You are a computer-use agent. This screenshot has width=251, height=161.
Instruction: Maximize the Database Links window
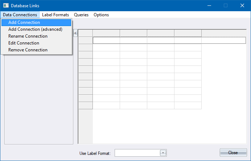click(x=226, y=6)
